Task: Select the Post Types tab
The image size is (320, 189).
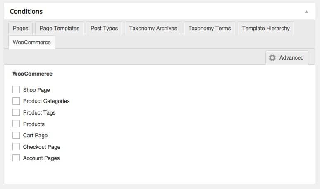Action: point(104,29)
